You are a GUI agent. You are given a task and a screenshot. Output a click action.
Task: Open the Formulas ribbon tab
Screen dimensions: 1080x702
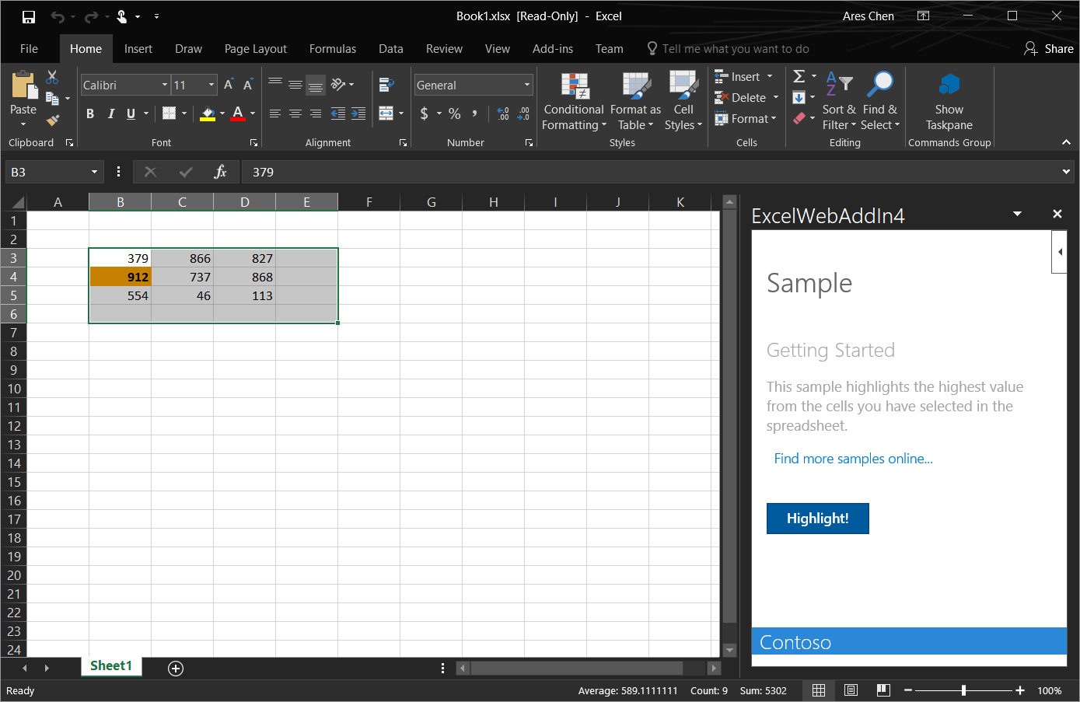pyautogui.click(x=332, y=49)
